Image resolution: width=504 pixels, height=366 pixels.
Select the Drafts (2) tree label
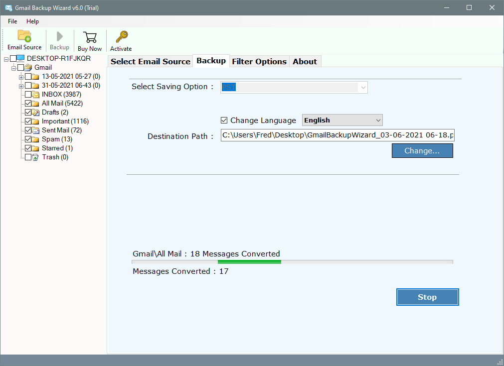pyautogui.click(x=55, y=113)
